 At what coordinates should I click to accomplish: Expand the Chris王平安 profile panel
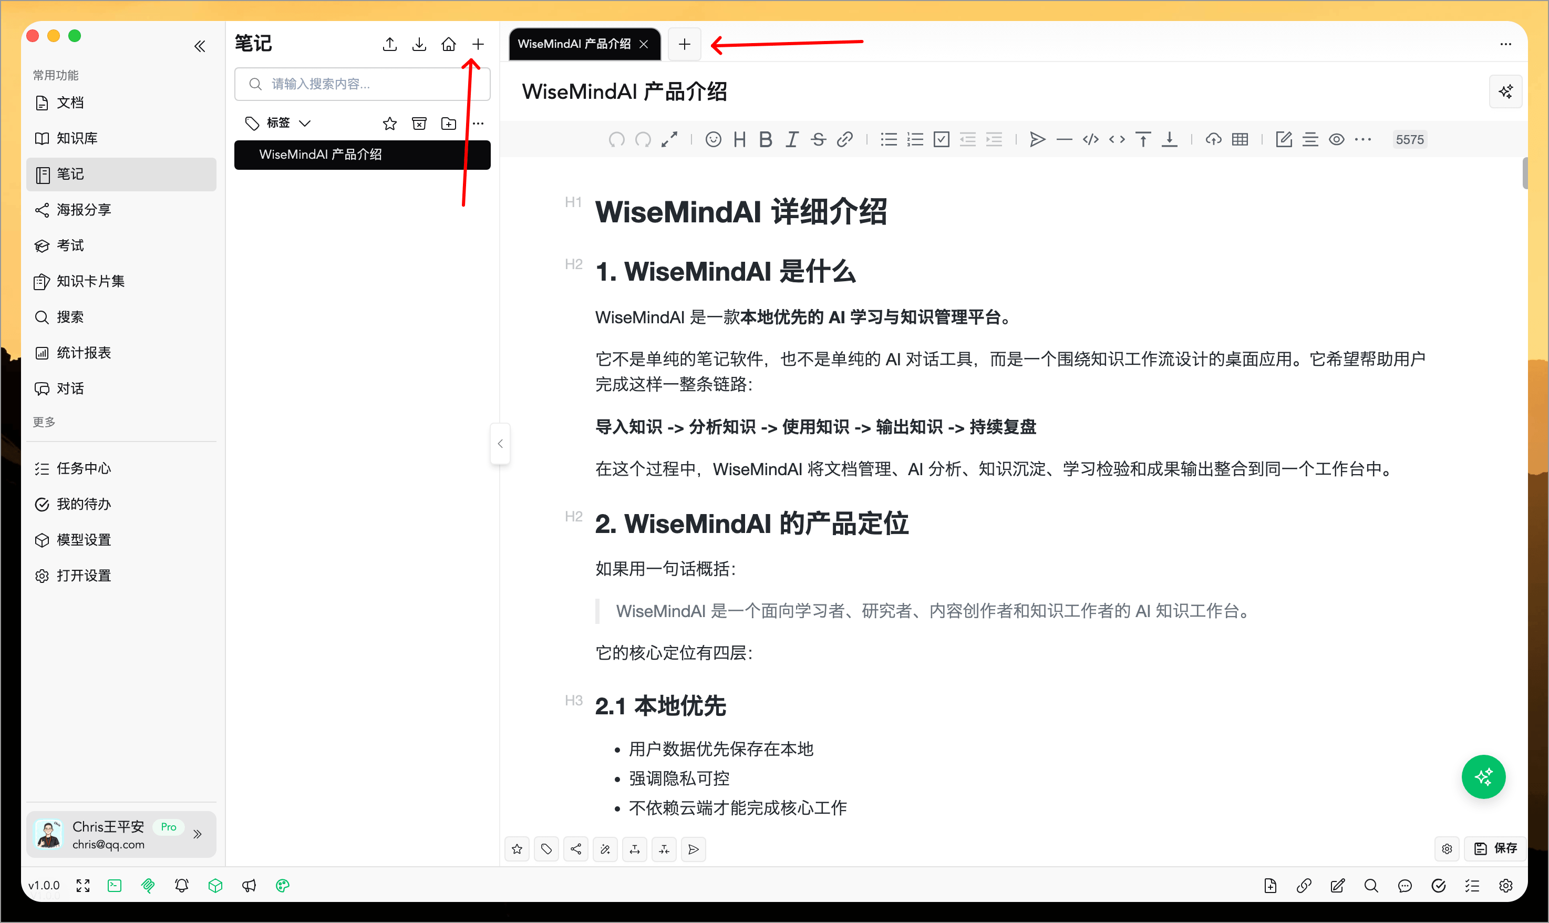click(198, 834)
